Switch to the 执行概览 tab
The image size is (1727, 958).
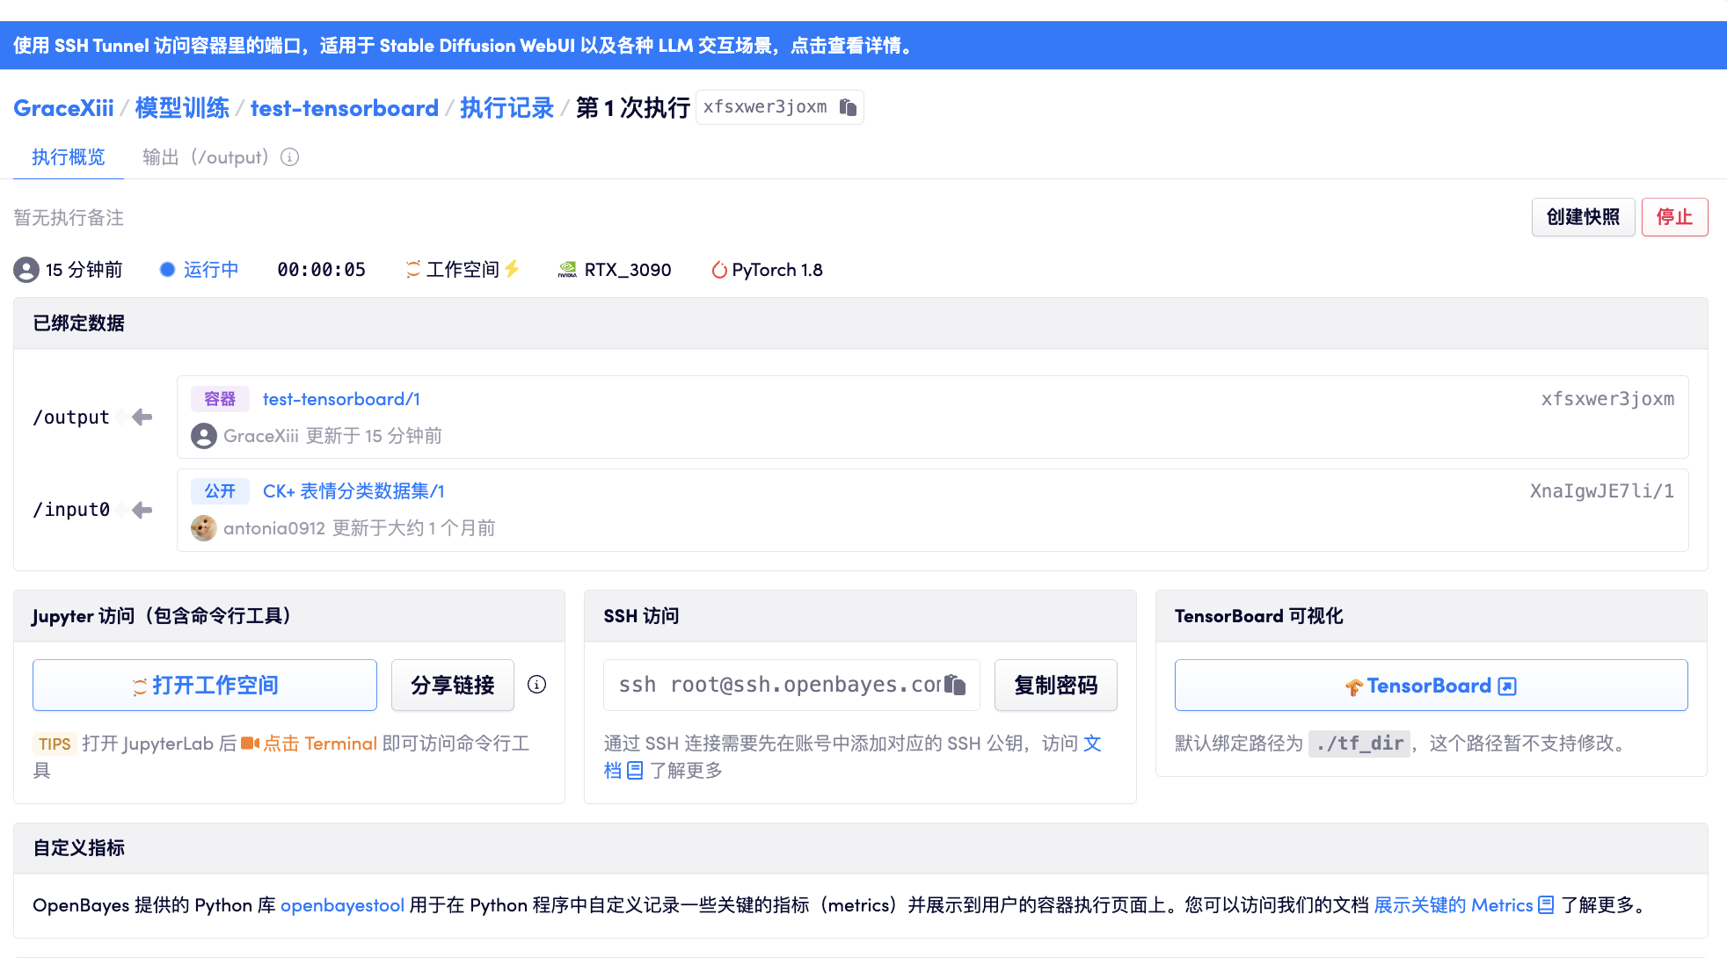point(69,157)
